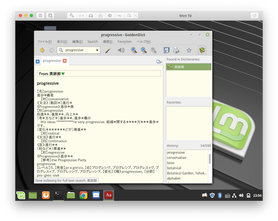Screen dimensions: 278x221
Task: Click the zoom in magnifier icon
Action: (x=134, y=50)
